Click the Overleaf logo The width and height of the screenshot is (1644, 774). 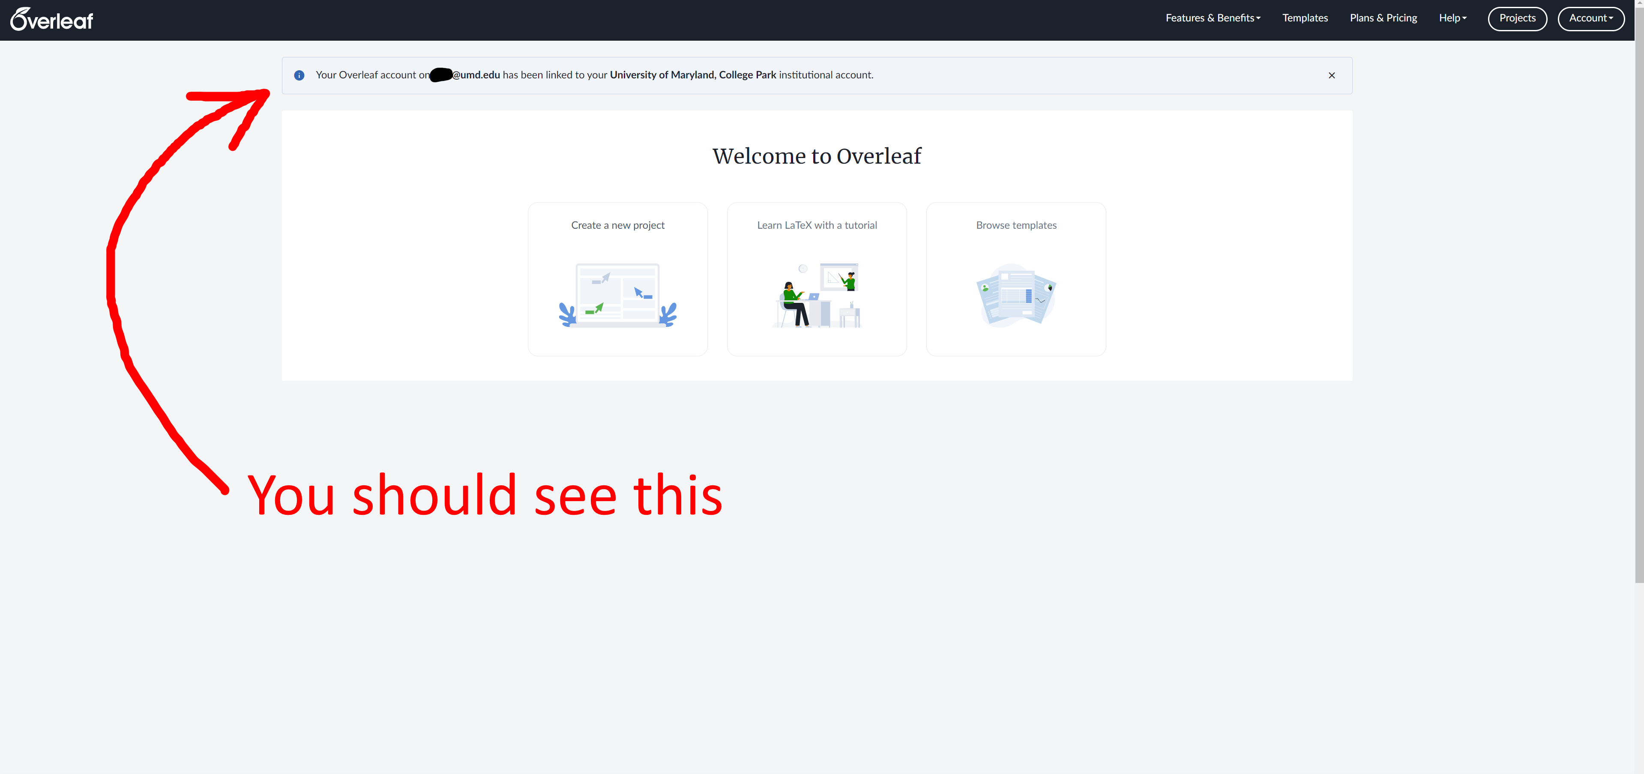52,19
